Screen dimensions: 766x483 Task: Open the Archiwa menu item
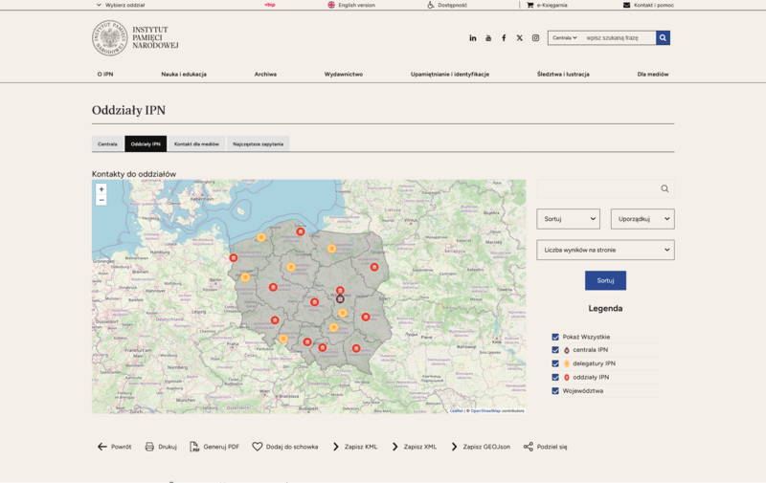point(265,74)
